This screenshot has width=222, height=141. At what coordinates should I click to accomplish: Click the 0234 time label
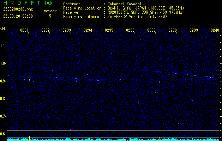(x=88, y=30)
